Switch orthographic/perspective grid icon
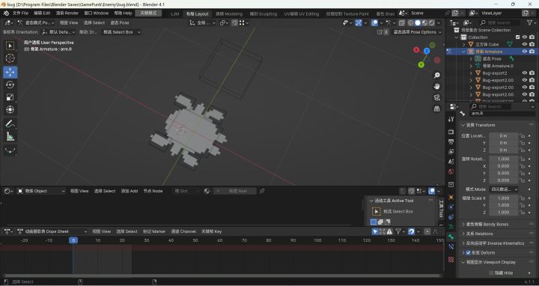This screenshot has width=539, height=286. [x=437, y=109]
